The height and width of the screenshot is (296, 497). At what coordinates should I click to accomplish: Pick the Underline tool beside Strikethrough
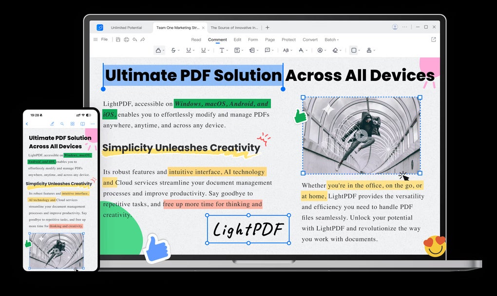[x=189, y=50]
